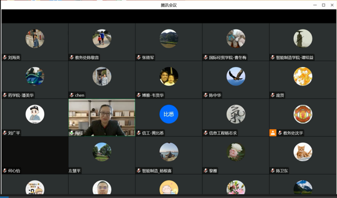Screen dimensions: 337x198
Task: Maximize the 腾讯会议 meeting window
Action: click(323, 5)
